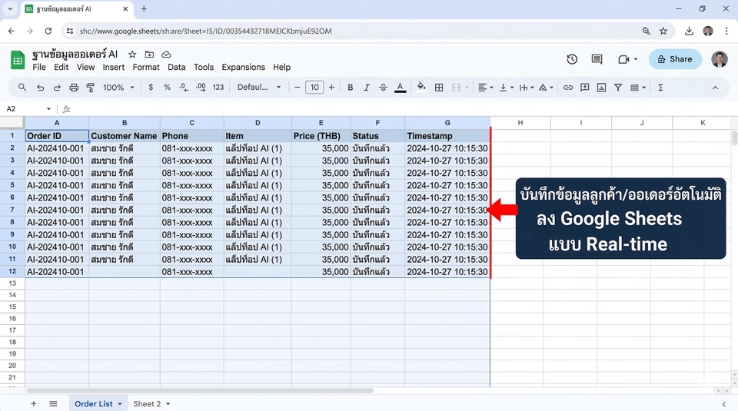Open the Google account avatar
Viewport: 738px width, 411px height.
pos(719,59)
